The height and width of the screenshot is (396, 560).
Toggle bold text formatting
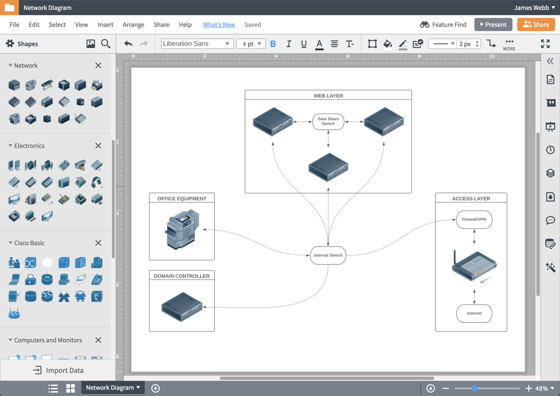[273, 44]
